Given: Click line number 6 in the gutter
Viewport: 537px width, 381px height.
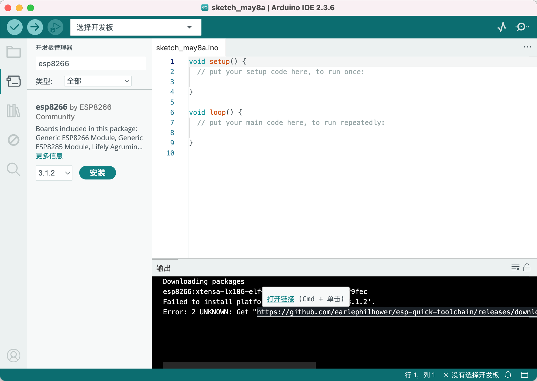Looking at the screenshot, I should tap(172, 112).
